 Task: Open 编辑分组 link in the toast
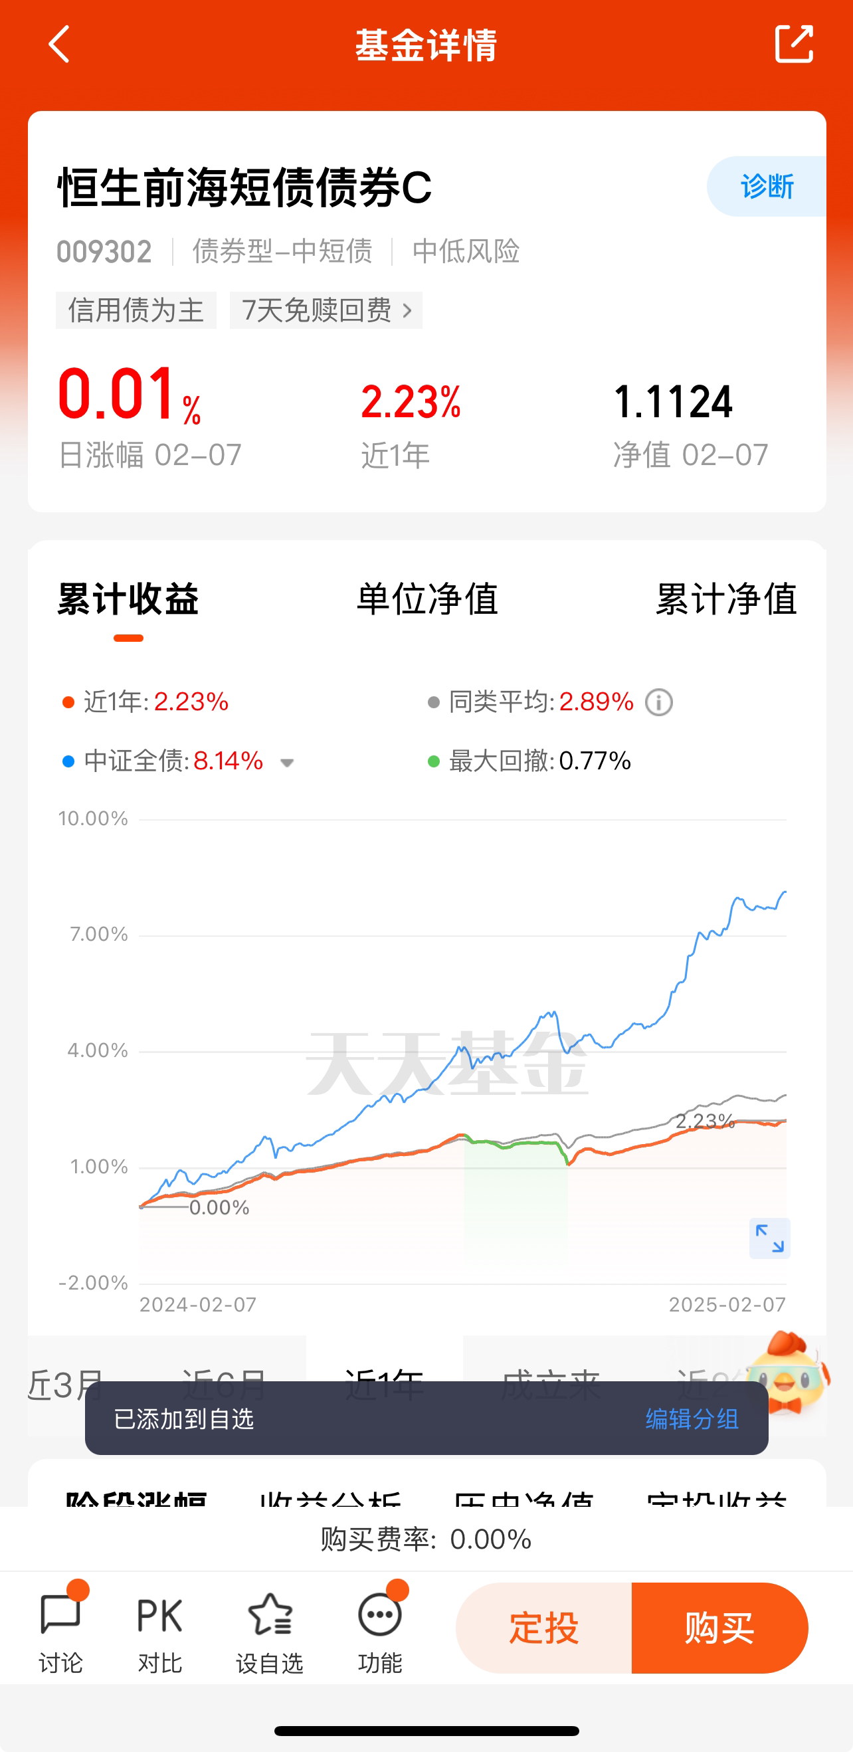(692, 1418)
